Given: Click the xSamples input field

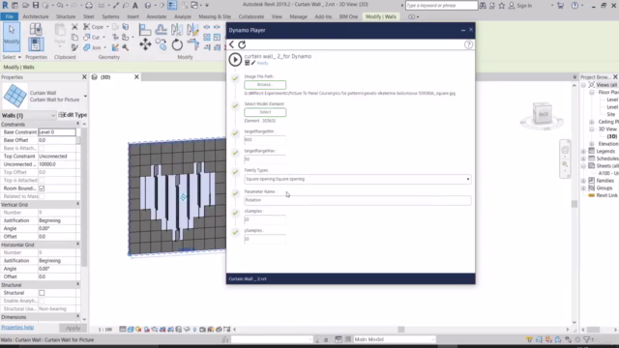Looking at the screenshot, I should pyautogui.click(x=264, y=219).
